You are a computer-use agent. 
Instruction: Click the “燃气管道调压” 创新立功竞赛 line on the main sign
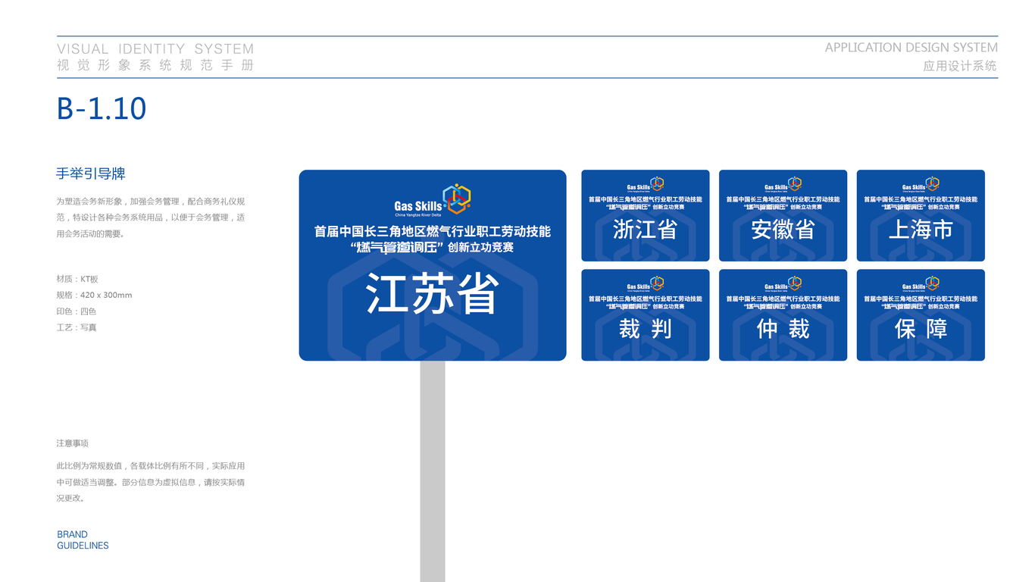click(x=433, y=247)
